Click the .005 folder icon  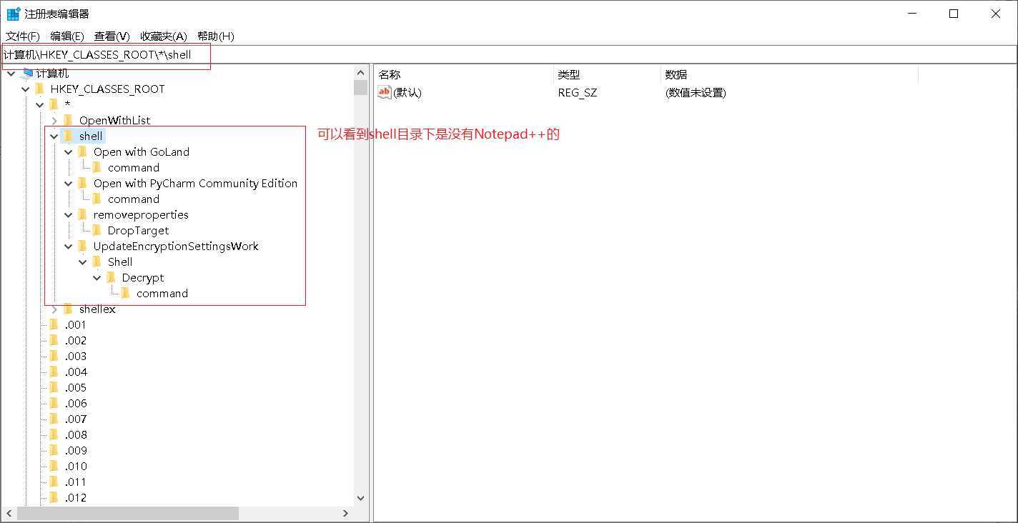[x=54, y=387]
